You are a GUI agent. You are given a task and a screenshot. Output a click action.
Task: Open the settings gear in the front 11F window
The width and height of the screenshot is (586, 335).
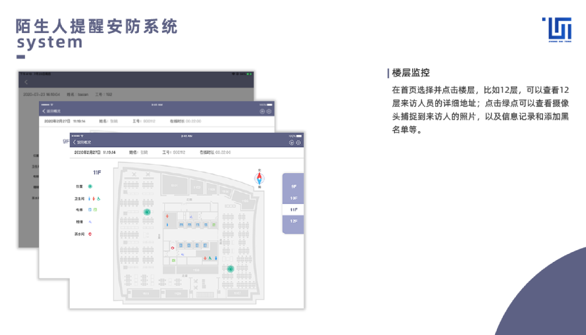point(298,143)
